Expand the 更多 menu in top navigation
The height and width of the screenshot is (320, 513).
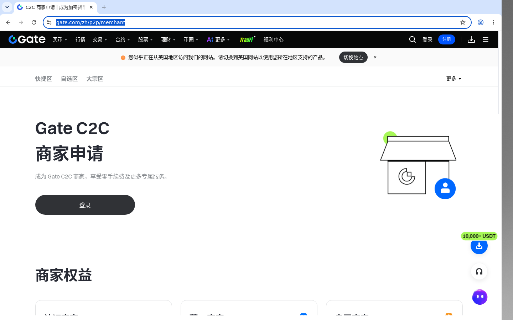[222, 39]
